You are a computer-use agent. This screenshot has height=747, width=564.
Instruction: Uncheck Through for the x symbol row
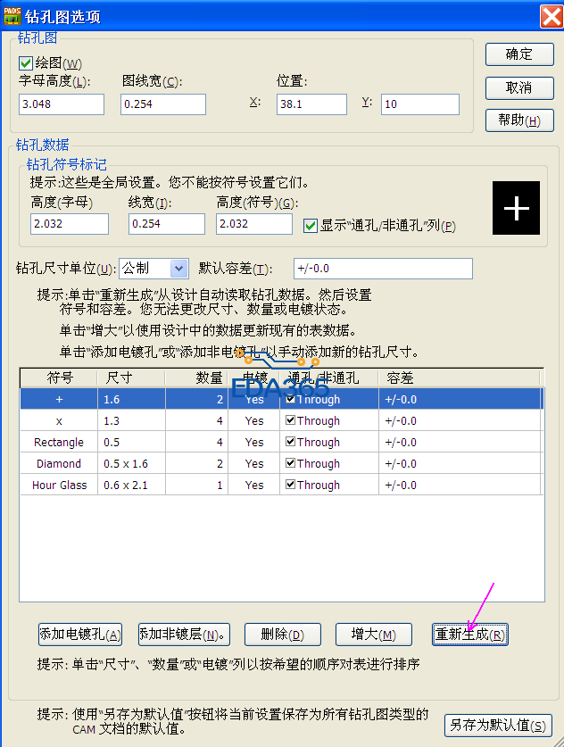coord(290,420)
